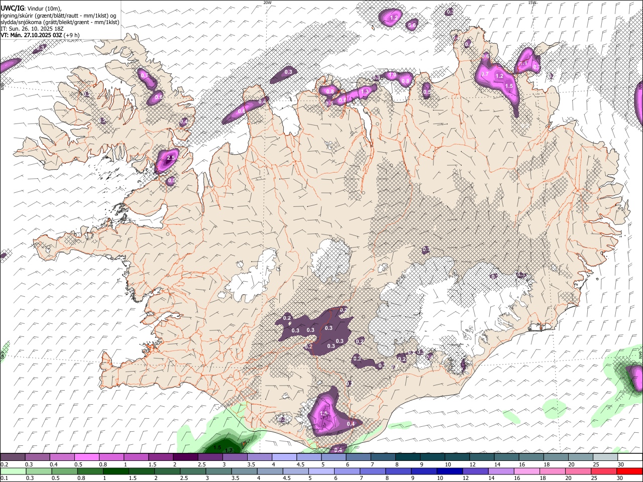The width and height of the screenshot is (643, 482).
Task: Select the 'Vindur (10m)' header text
Action: click(x=44, y=9)
